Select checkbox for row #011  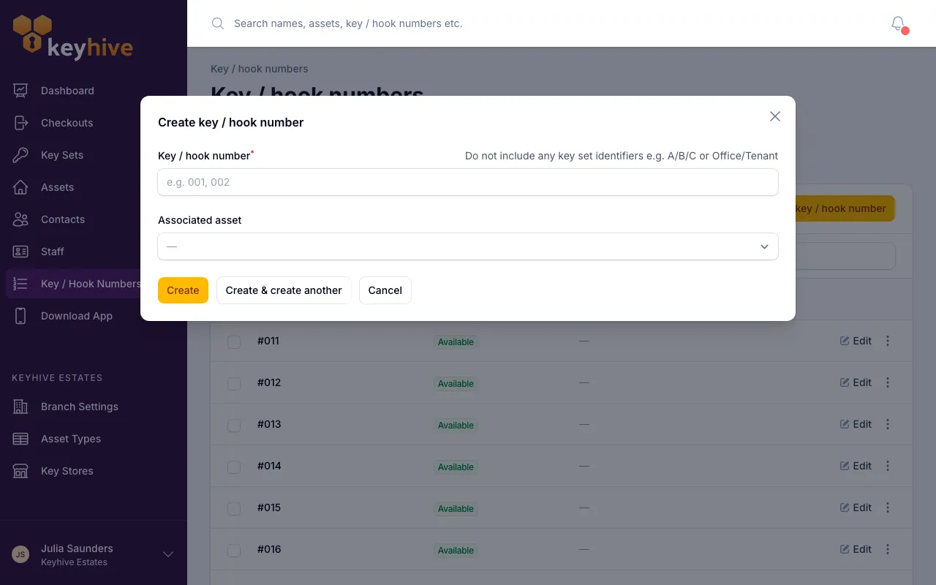coord(234,341)
